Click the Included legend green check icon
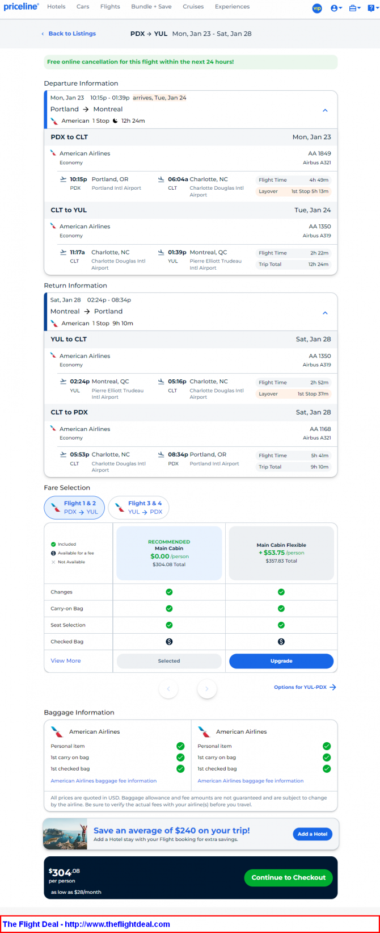380x933 pixels. 53,544
